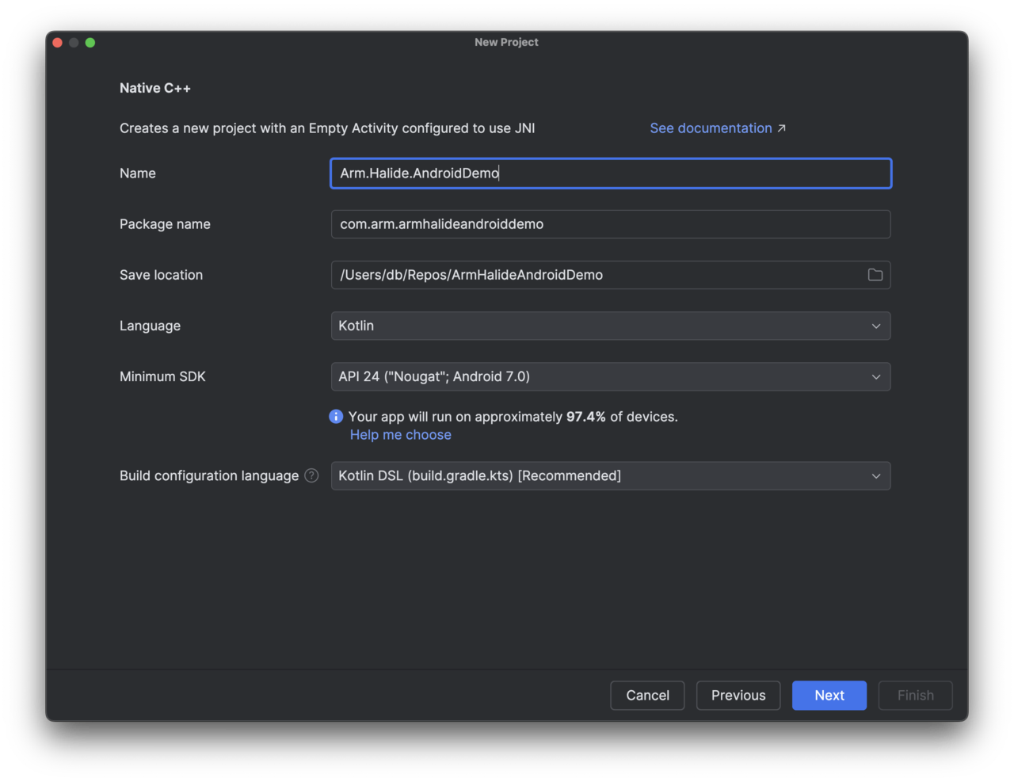Click the Save location path text

point(471,275)
